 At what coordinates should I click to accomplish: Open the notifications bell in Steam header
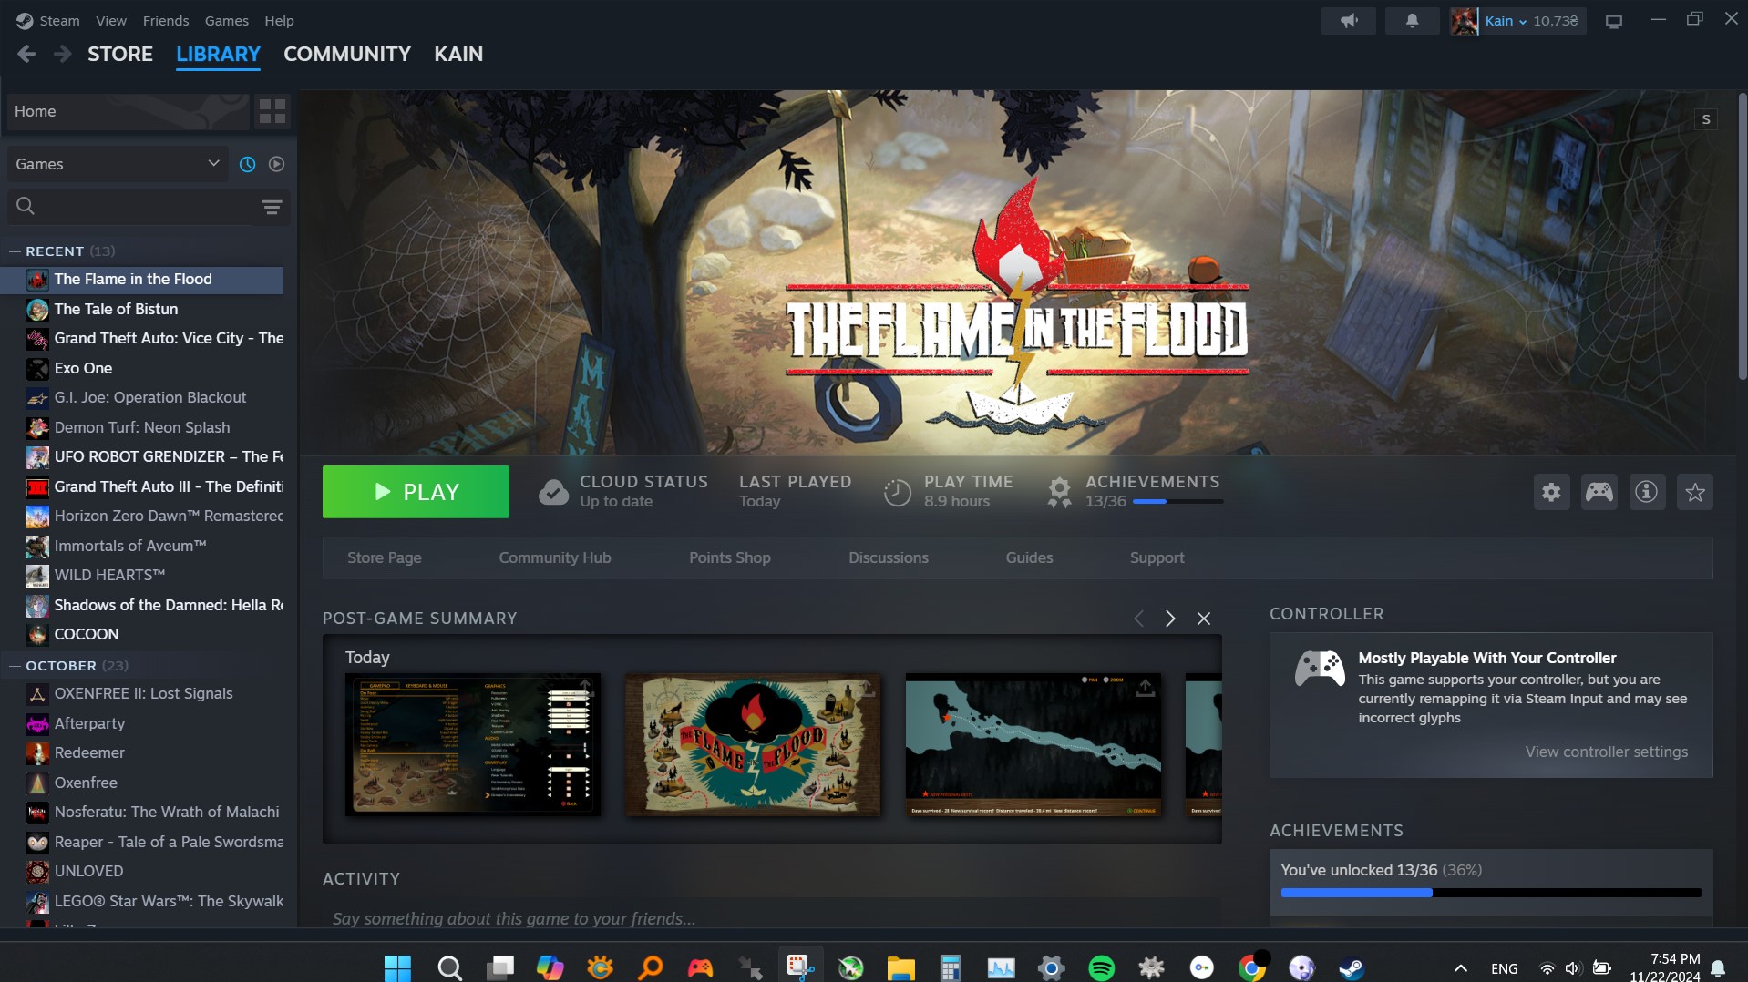coord(1412,21)
